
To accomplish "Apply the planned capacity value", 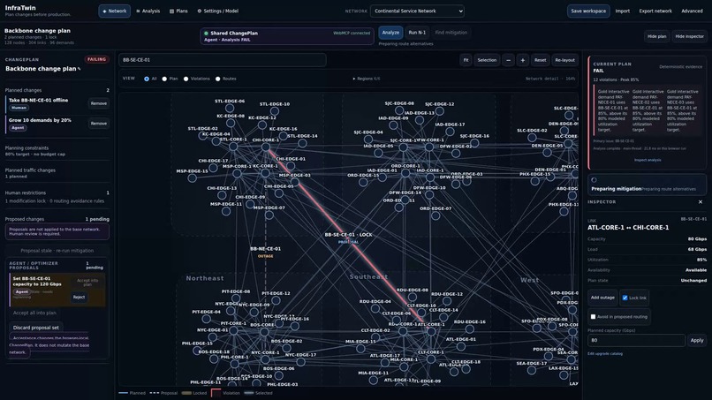I will coord(697,340).
